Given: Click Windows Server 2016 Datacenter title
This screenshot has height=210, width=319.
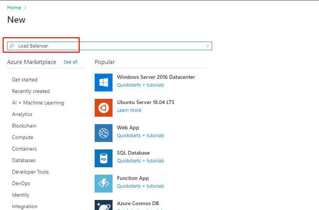Looking at the screenshot, I should (x=156, y=77).
